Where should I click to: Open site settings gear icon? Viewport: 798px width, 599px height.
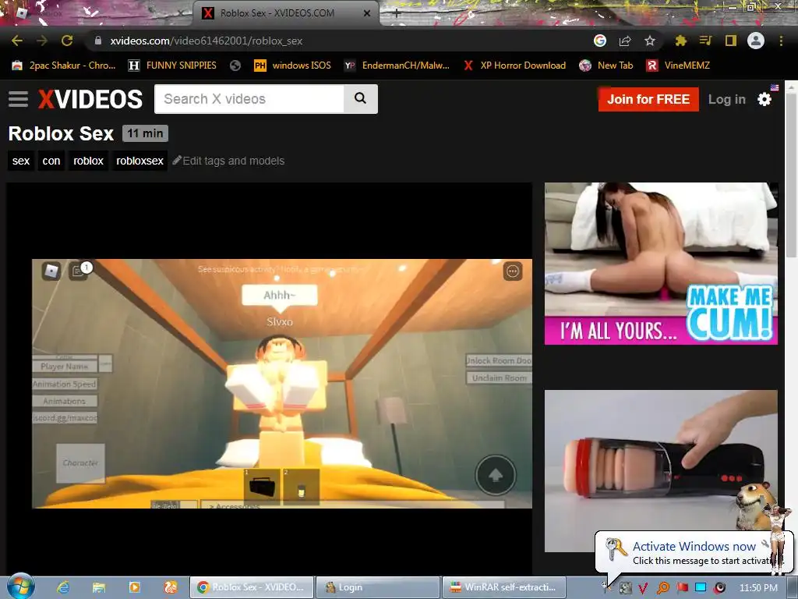(764, 99)
